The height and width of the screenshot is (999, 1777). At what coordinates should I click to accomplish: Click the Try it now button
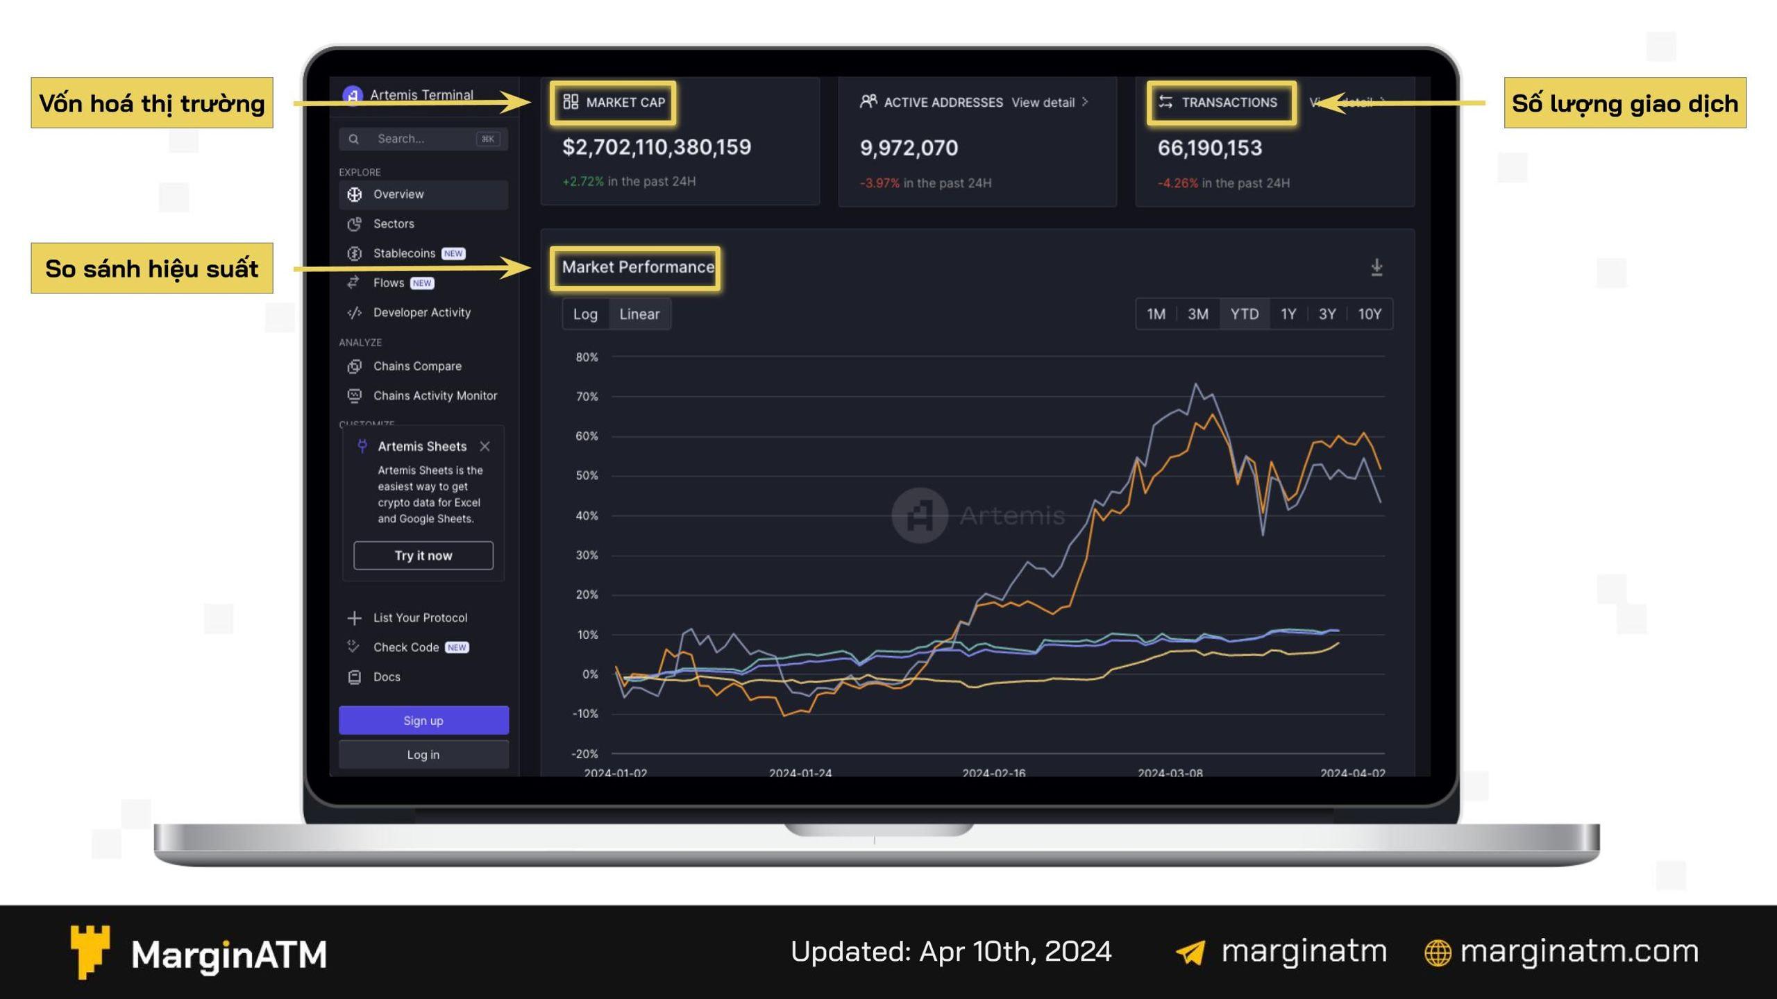[x=423, y=555]
